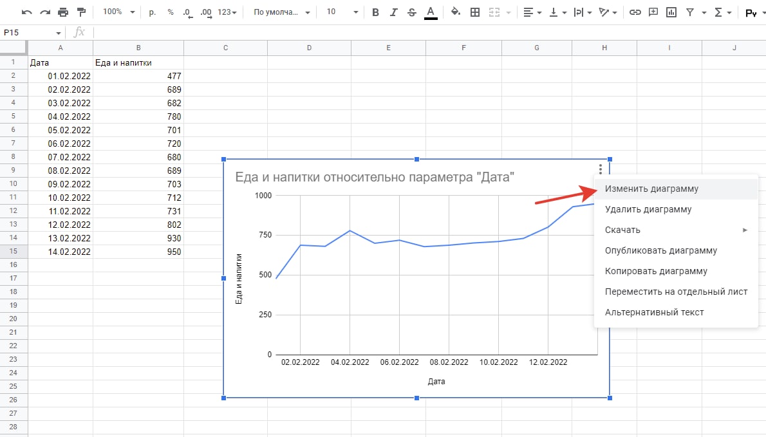Open the 100% zoom dropdown

pyautogui.click(x=119, y=12)
